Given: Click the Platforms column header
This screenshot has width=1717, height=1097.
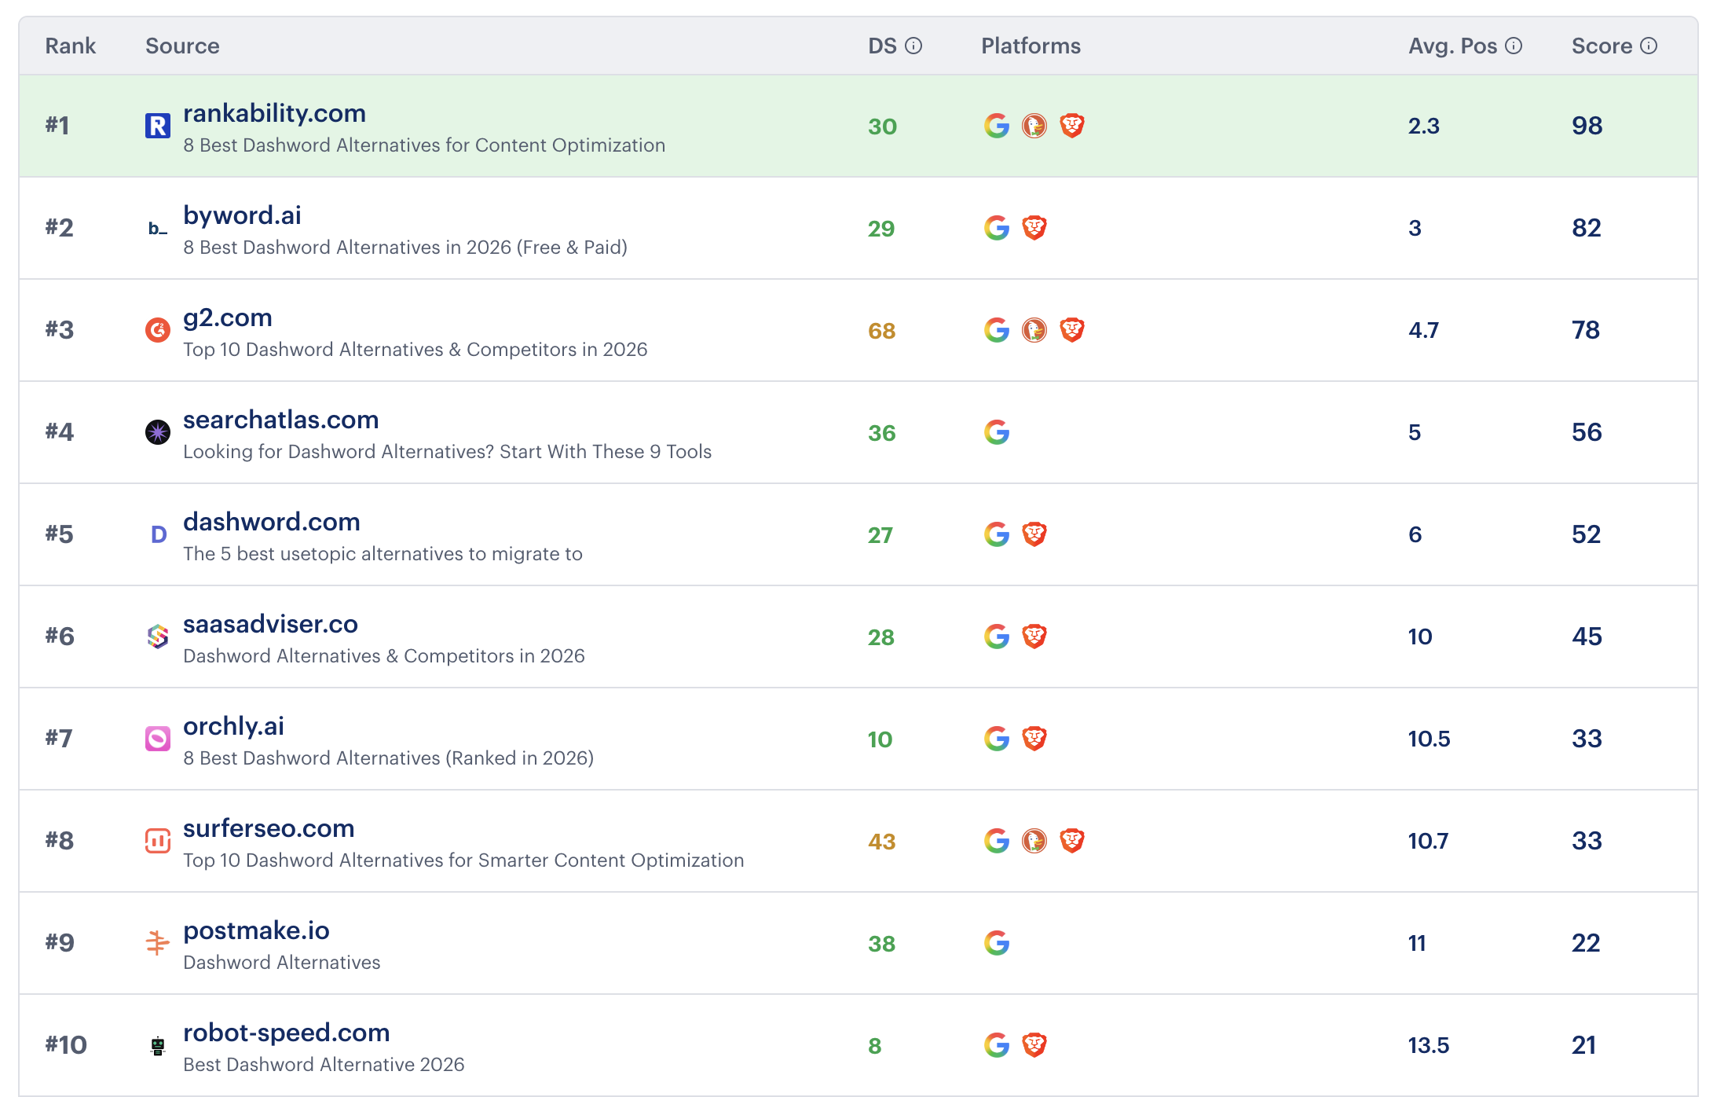Looking at the screenshot, I should (x=1031, y=46).
